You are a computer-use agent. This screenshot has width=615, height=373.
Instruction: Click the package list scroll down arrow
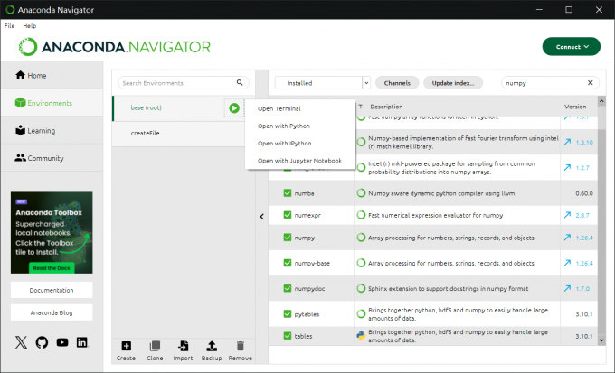pos(601,340)
